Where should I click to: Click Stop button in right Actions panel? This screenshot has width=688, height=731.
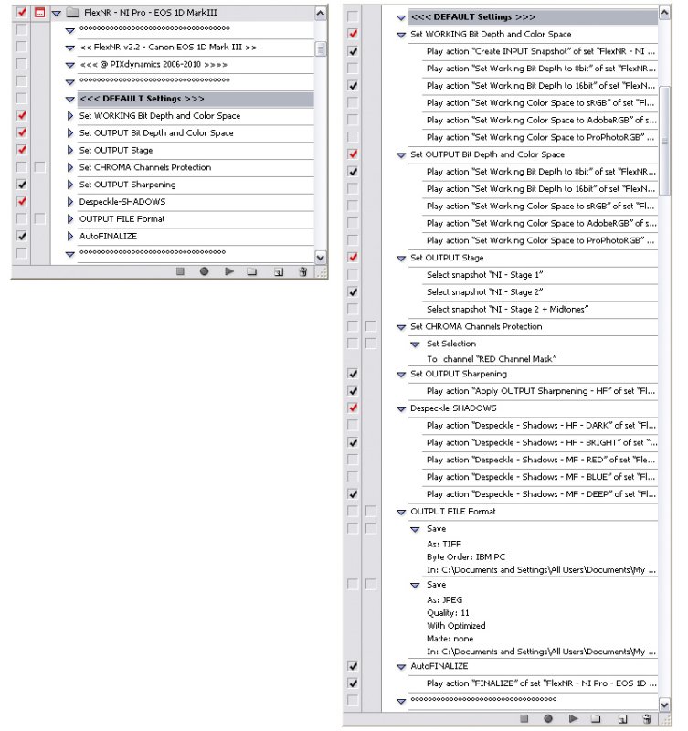point(524,718)
